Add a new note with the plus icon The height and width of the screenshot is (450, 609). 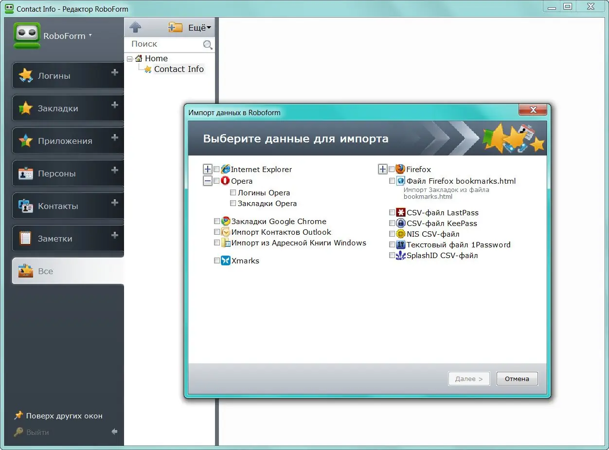(x=115, y=235)
